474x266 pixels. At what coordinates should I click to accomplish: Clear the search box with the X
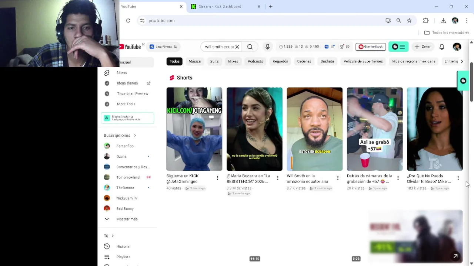(x=237, y=47)
